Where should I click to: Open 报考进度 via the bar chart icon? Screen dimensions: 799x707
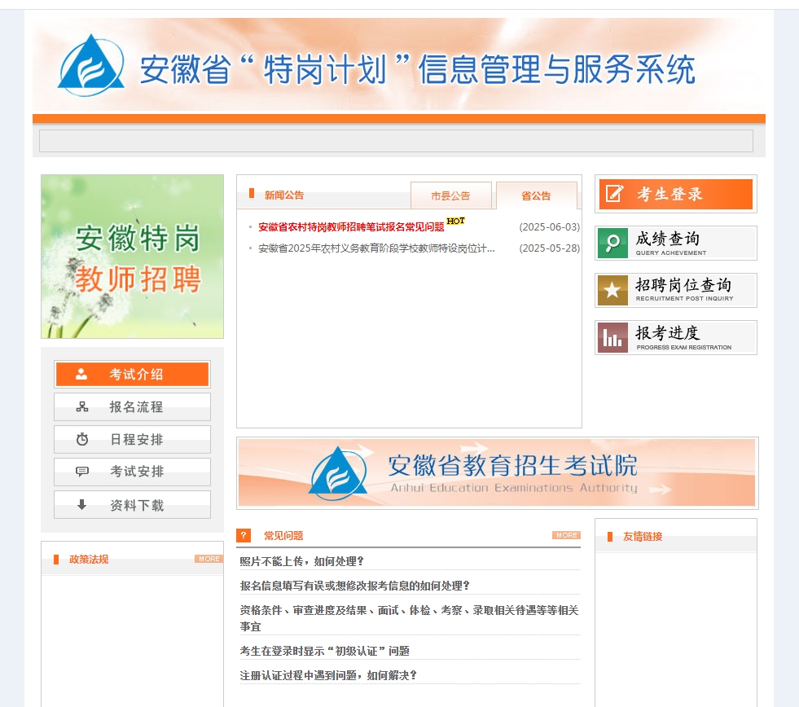tap(612, 337)
